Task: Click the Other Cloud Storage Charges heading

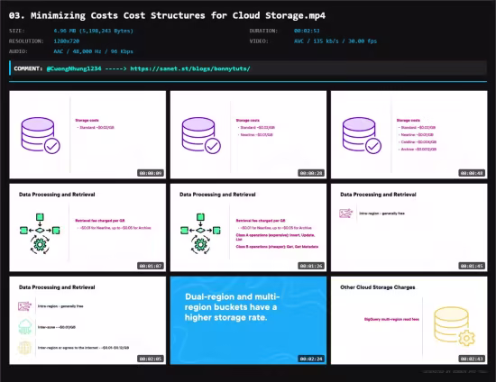Action: (x=378, y=287)
